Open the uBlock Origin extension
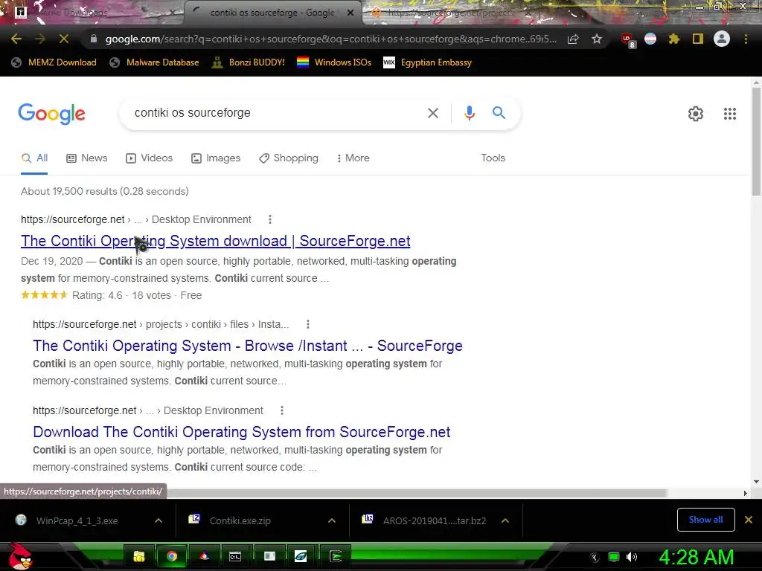The width and height of the screenshot is (762, 571). (x=627, y=39)
